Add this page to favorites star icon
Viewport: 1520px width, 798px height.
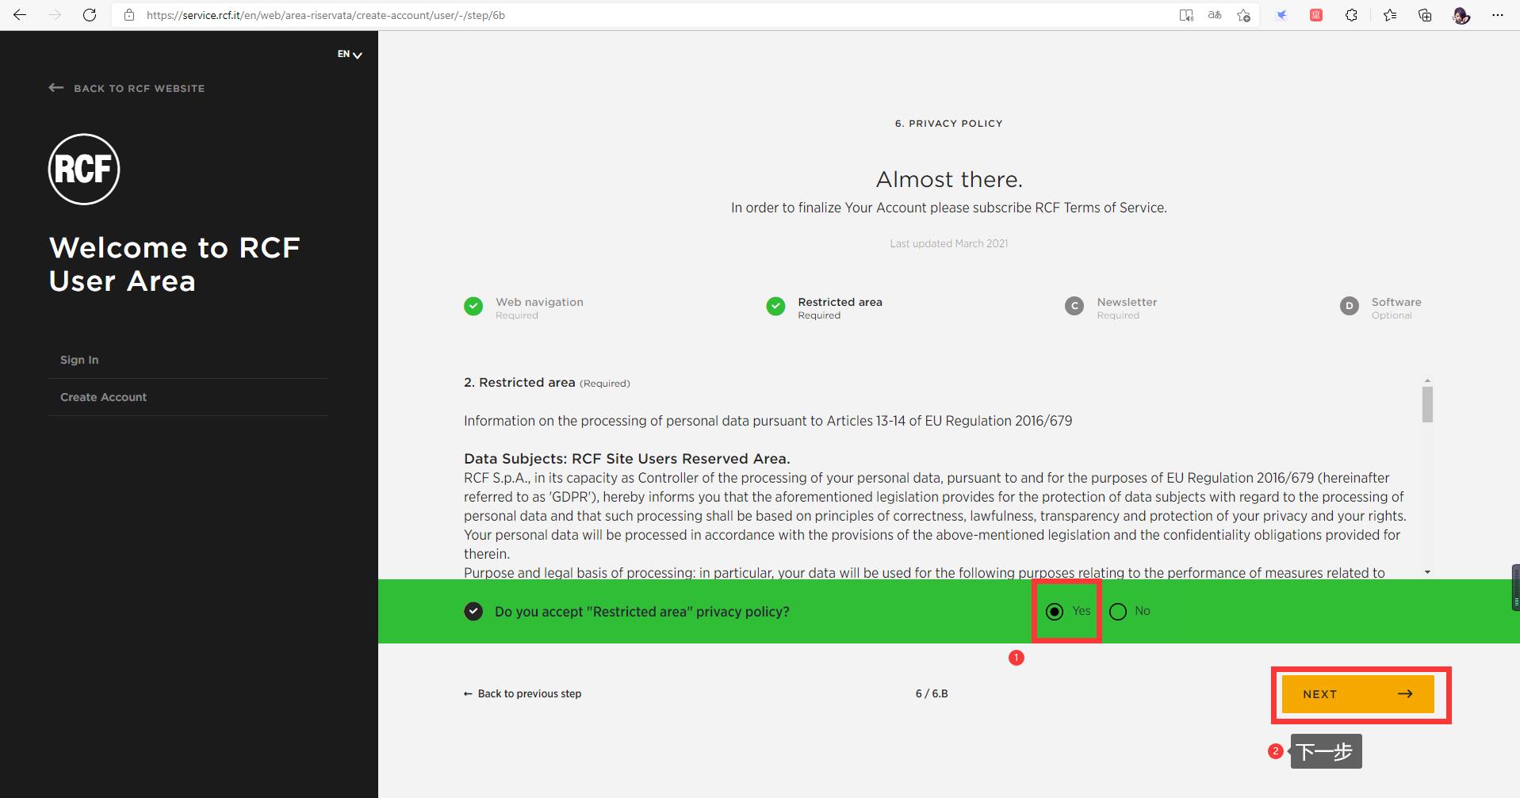click(x=1243, y=15)
